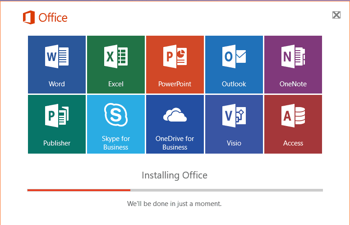Select the Excel spreadsheet icon

[x=116, y=57]
